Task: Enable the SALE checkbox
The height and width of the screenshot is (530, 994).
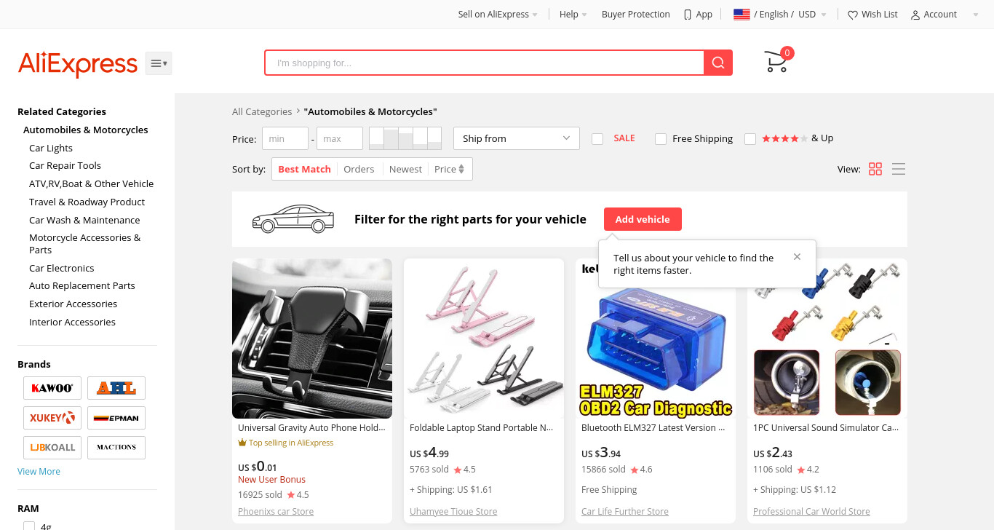Action: [597, 138]
